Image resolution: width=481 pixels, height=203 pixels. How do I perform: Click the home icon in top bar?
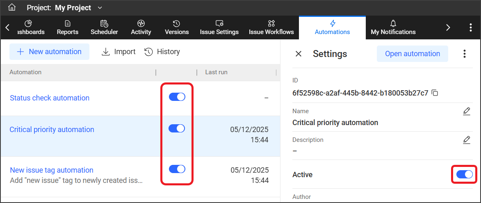(12, 7)
